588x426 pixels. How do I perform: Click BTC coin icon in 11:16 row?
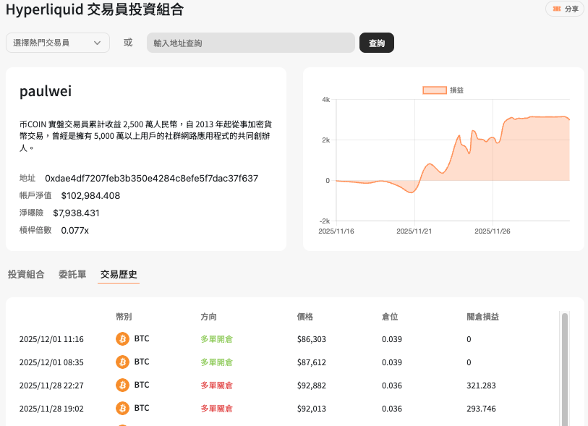point(123,338)
